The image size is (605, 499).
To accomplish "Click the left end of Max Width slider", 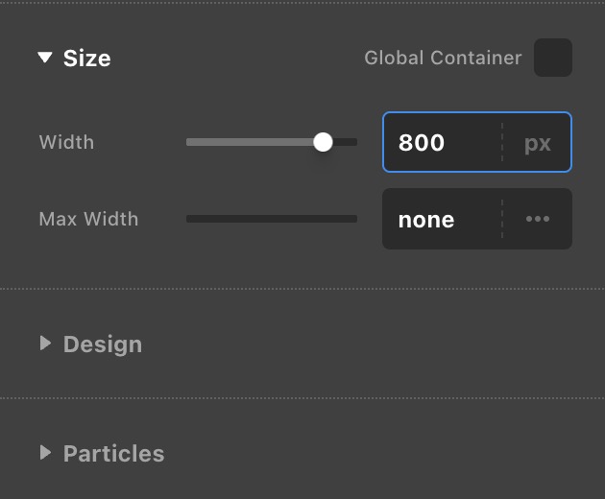I will 190,219.
